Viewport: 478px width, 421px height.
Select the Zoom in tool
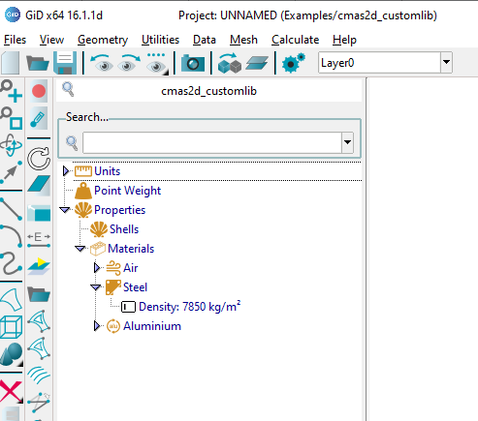coord(11,91)
